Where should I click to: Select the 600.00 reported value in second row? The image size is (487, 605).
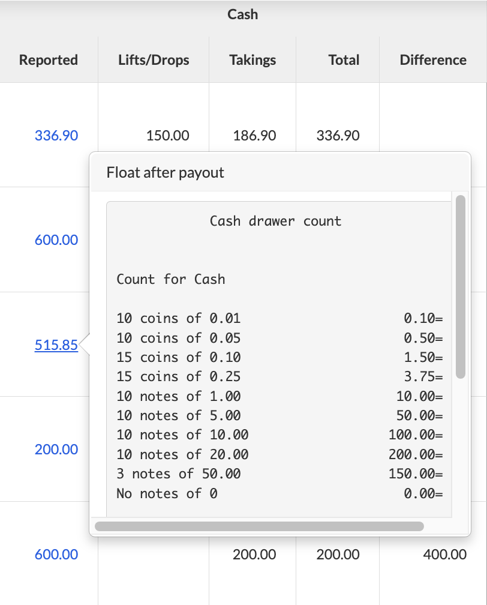point(56,239)
